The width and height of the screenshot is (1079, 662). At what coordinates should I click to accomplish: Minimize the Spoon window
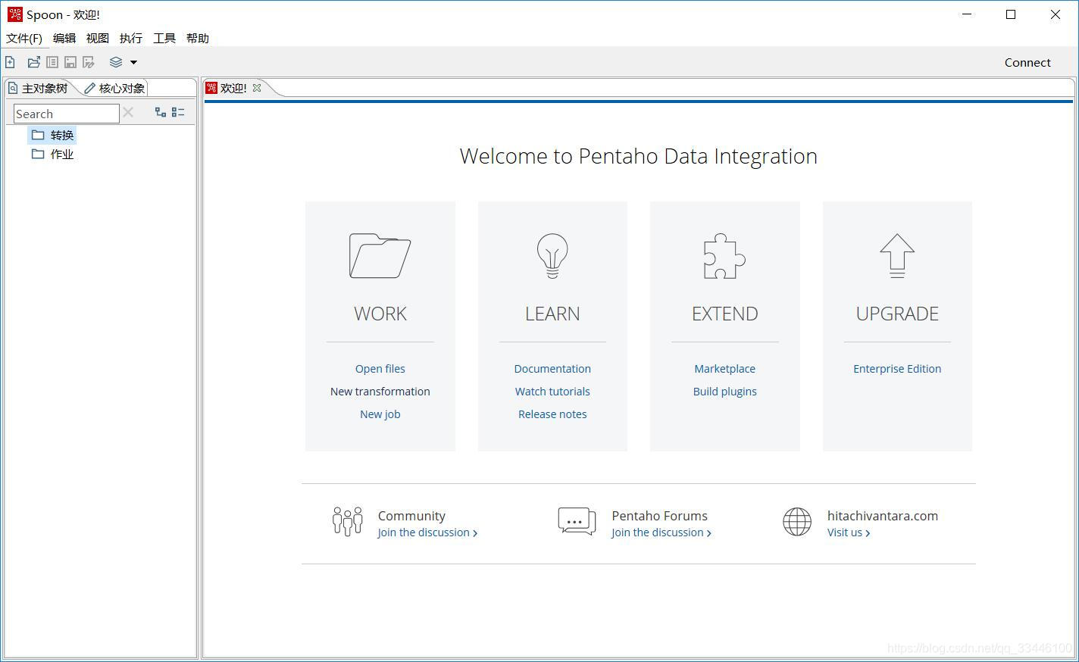point(967,14)
